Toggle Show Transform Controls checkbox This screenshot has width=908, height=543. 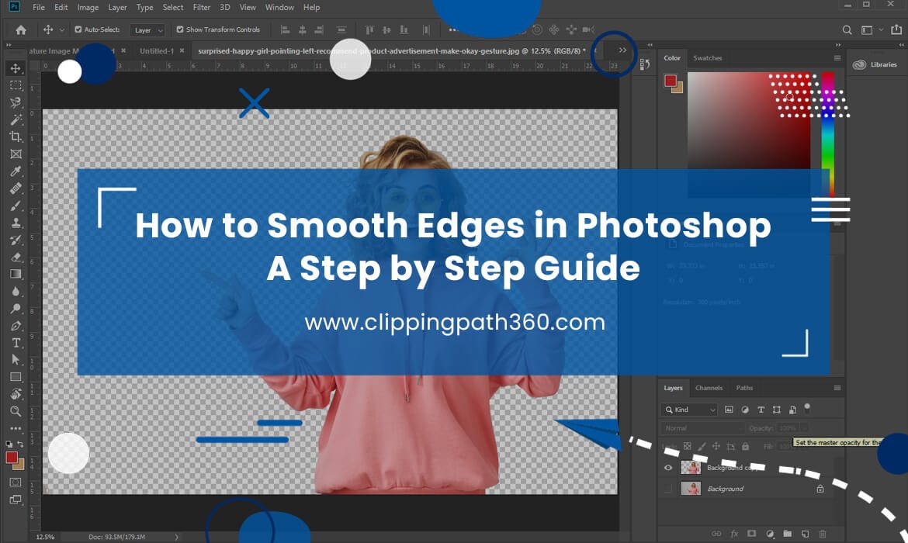(180, 29)
